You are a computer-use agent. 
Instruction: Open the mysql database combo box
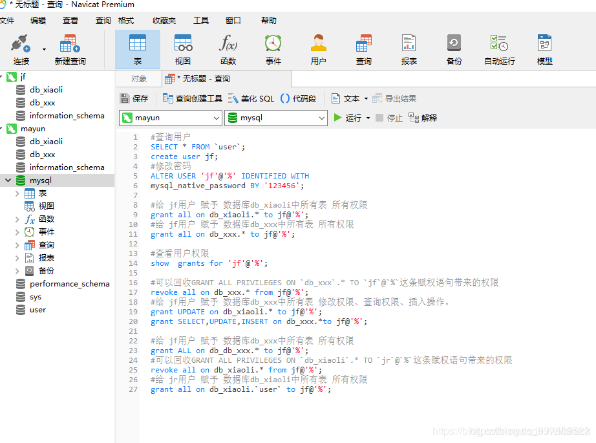276,118
